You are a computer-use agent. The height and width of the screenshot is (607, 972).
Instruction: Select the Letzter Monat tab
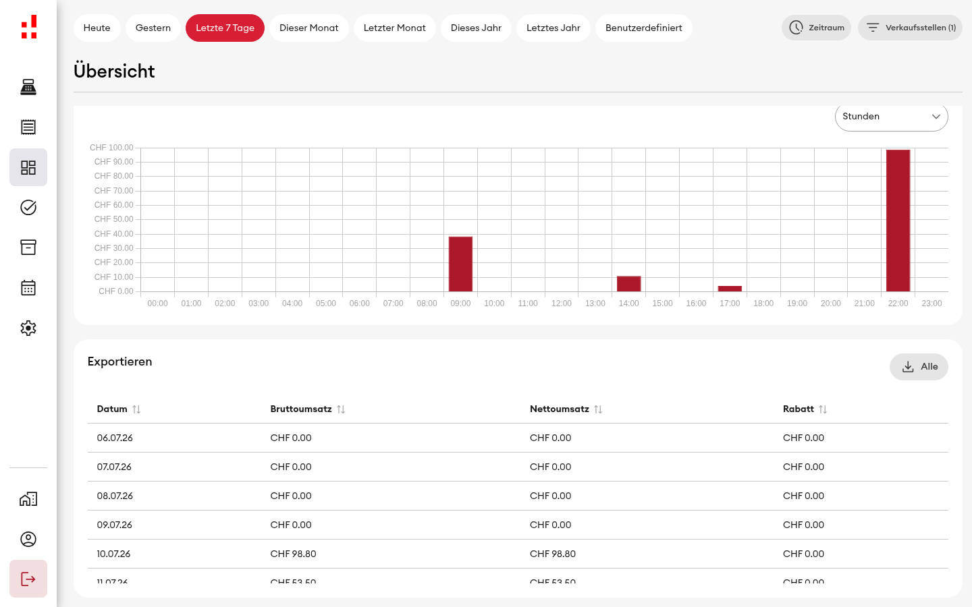pos(395,28)
